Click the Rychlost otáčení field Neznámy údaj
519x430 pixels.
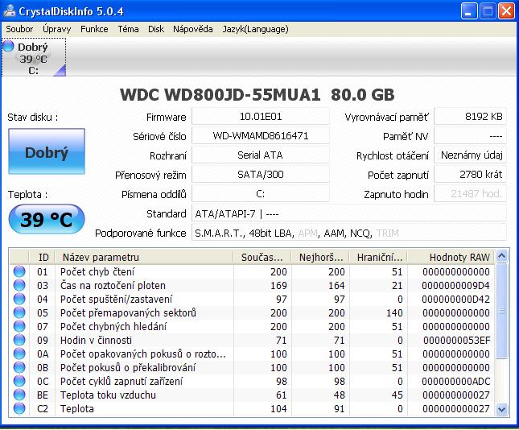470,155
